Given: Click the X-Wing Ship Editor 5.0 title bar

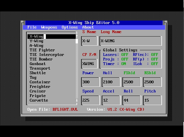Looking at the screenshot, I should tap(94, 23).
